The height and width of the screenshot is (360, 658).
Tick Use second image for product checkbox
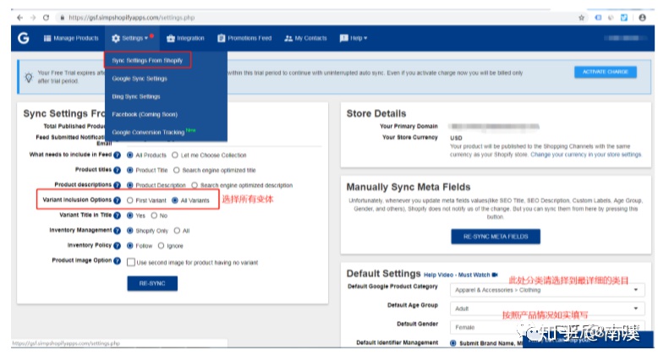pos(131,262)
